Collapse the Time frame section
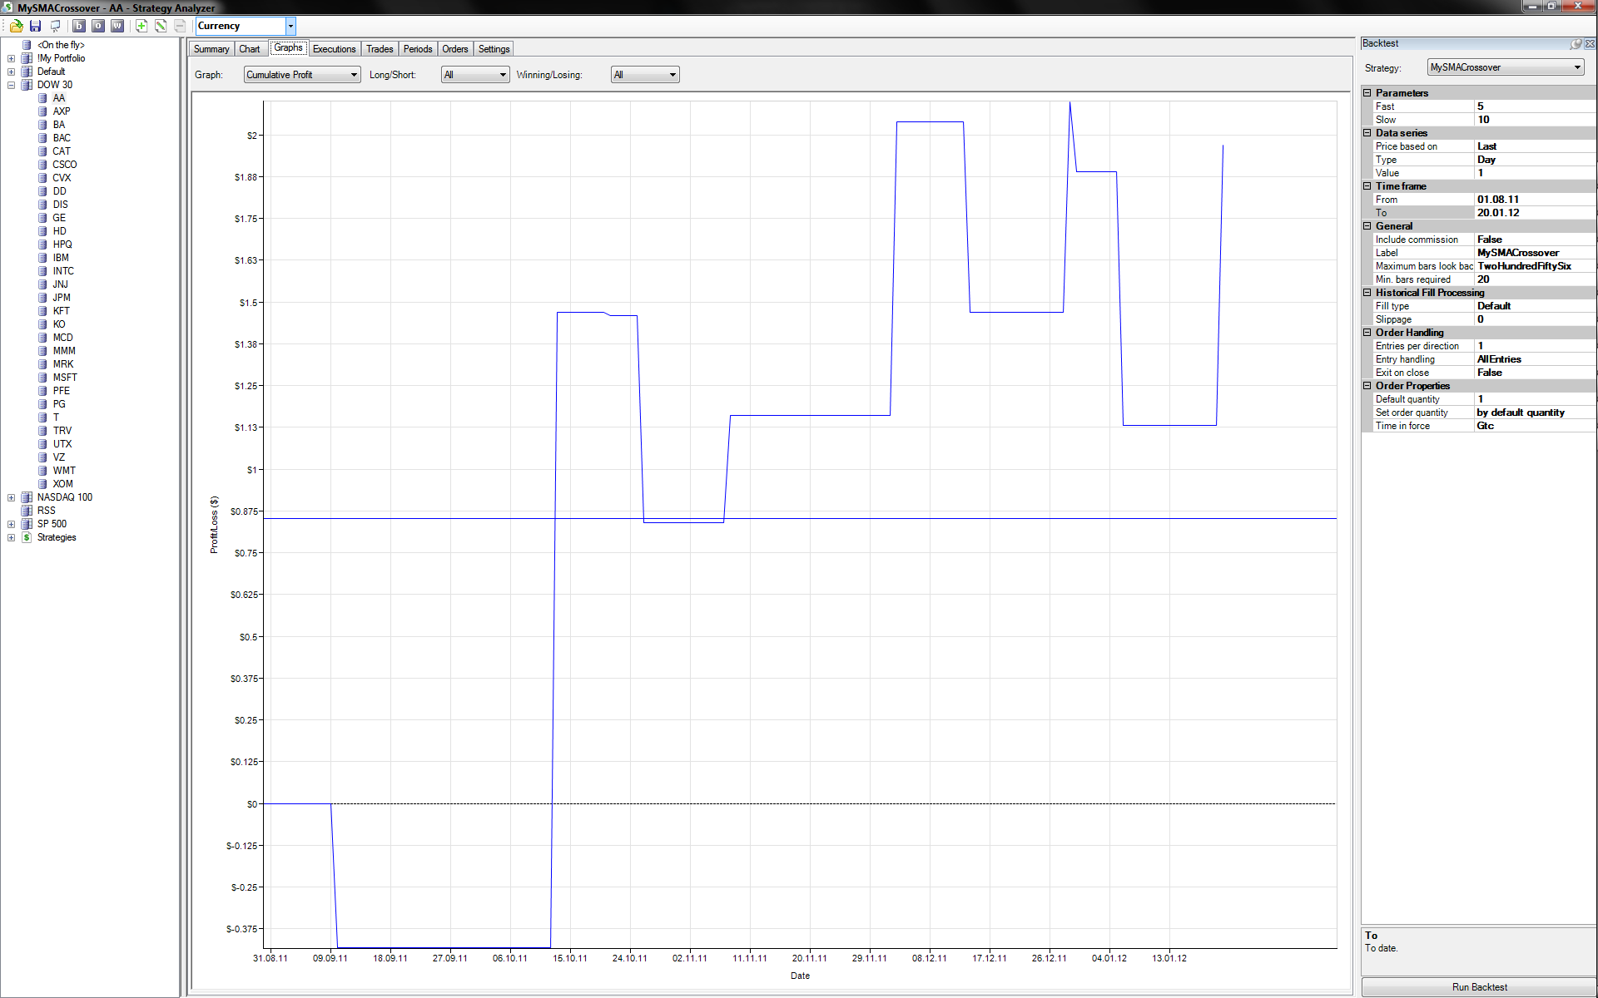The height and width of the screenshot is (998, 1598). [x=1367, y=186]
